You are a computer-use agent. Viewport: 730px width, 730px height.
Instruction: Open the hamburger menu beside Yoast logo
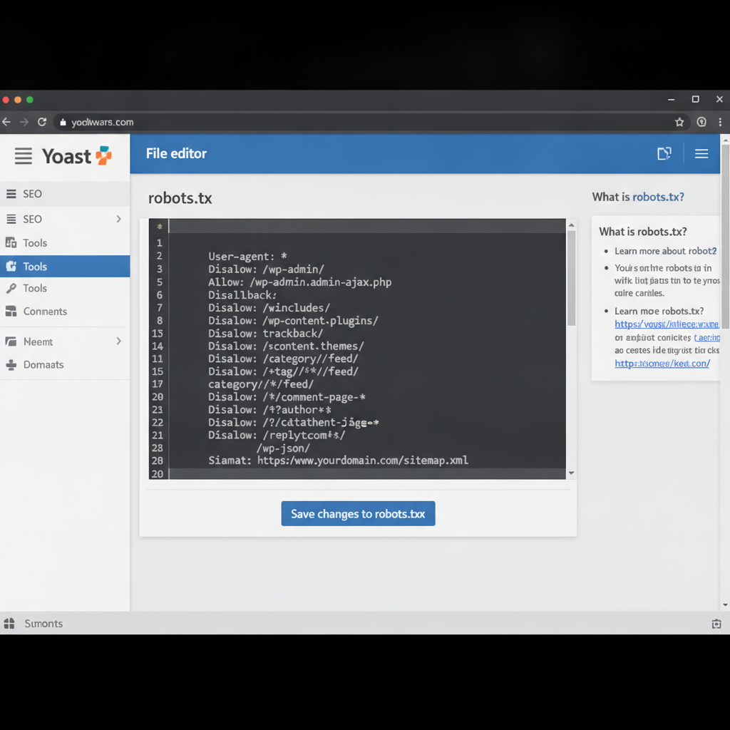coord(24,156)
